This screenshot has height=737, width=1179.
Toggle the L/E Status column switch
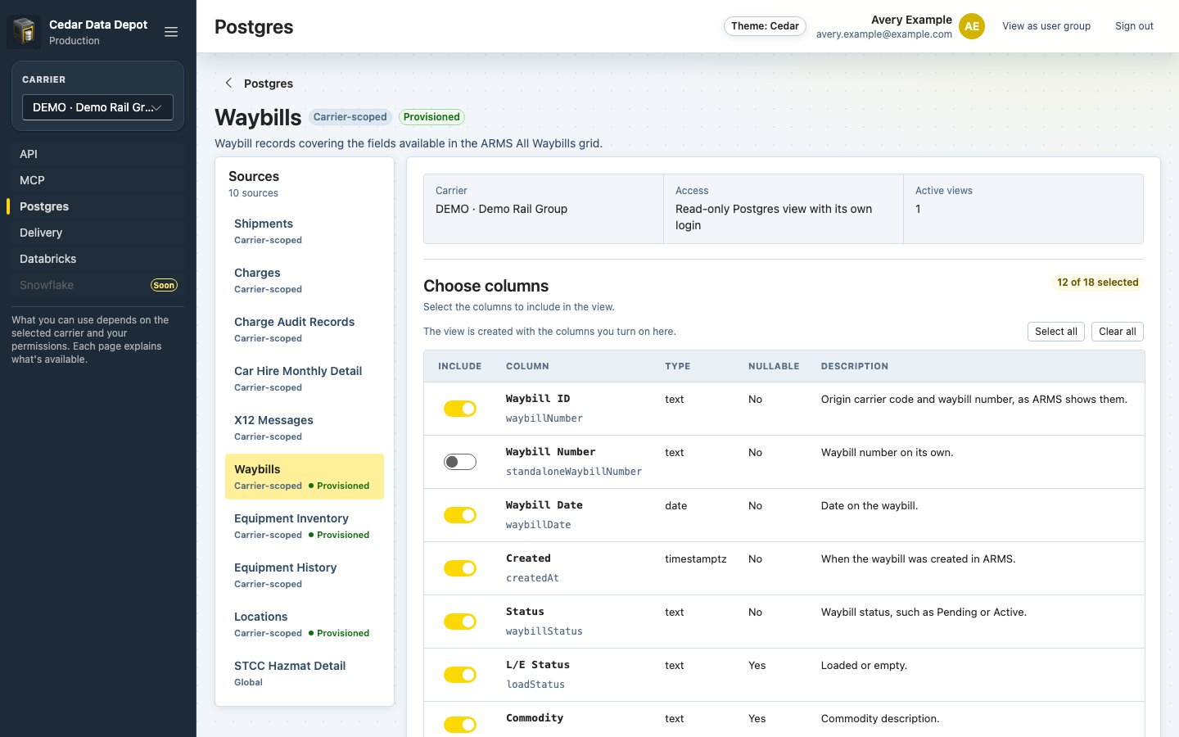coord(460,675)
